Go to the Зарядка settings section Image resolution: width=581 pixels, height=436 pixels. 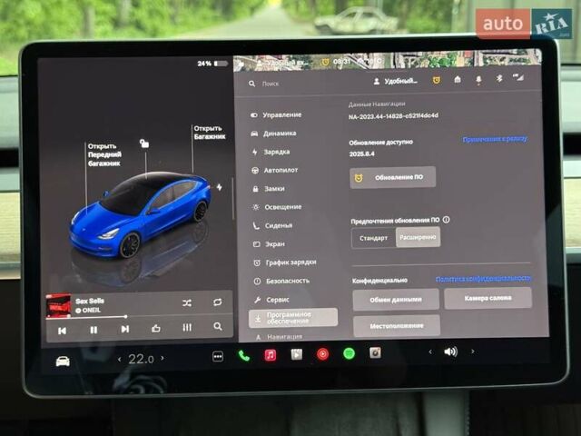pos(276,152)
